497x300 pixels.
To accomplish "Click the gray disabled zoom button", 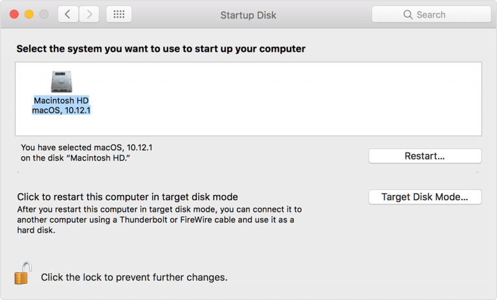I will (44, 14).
